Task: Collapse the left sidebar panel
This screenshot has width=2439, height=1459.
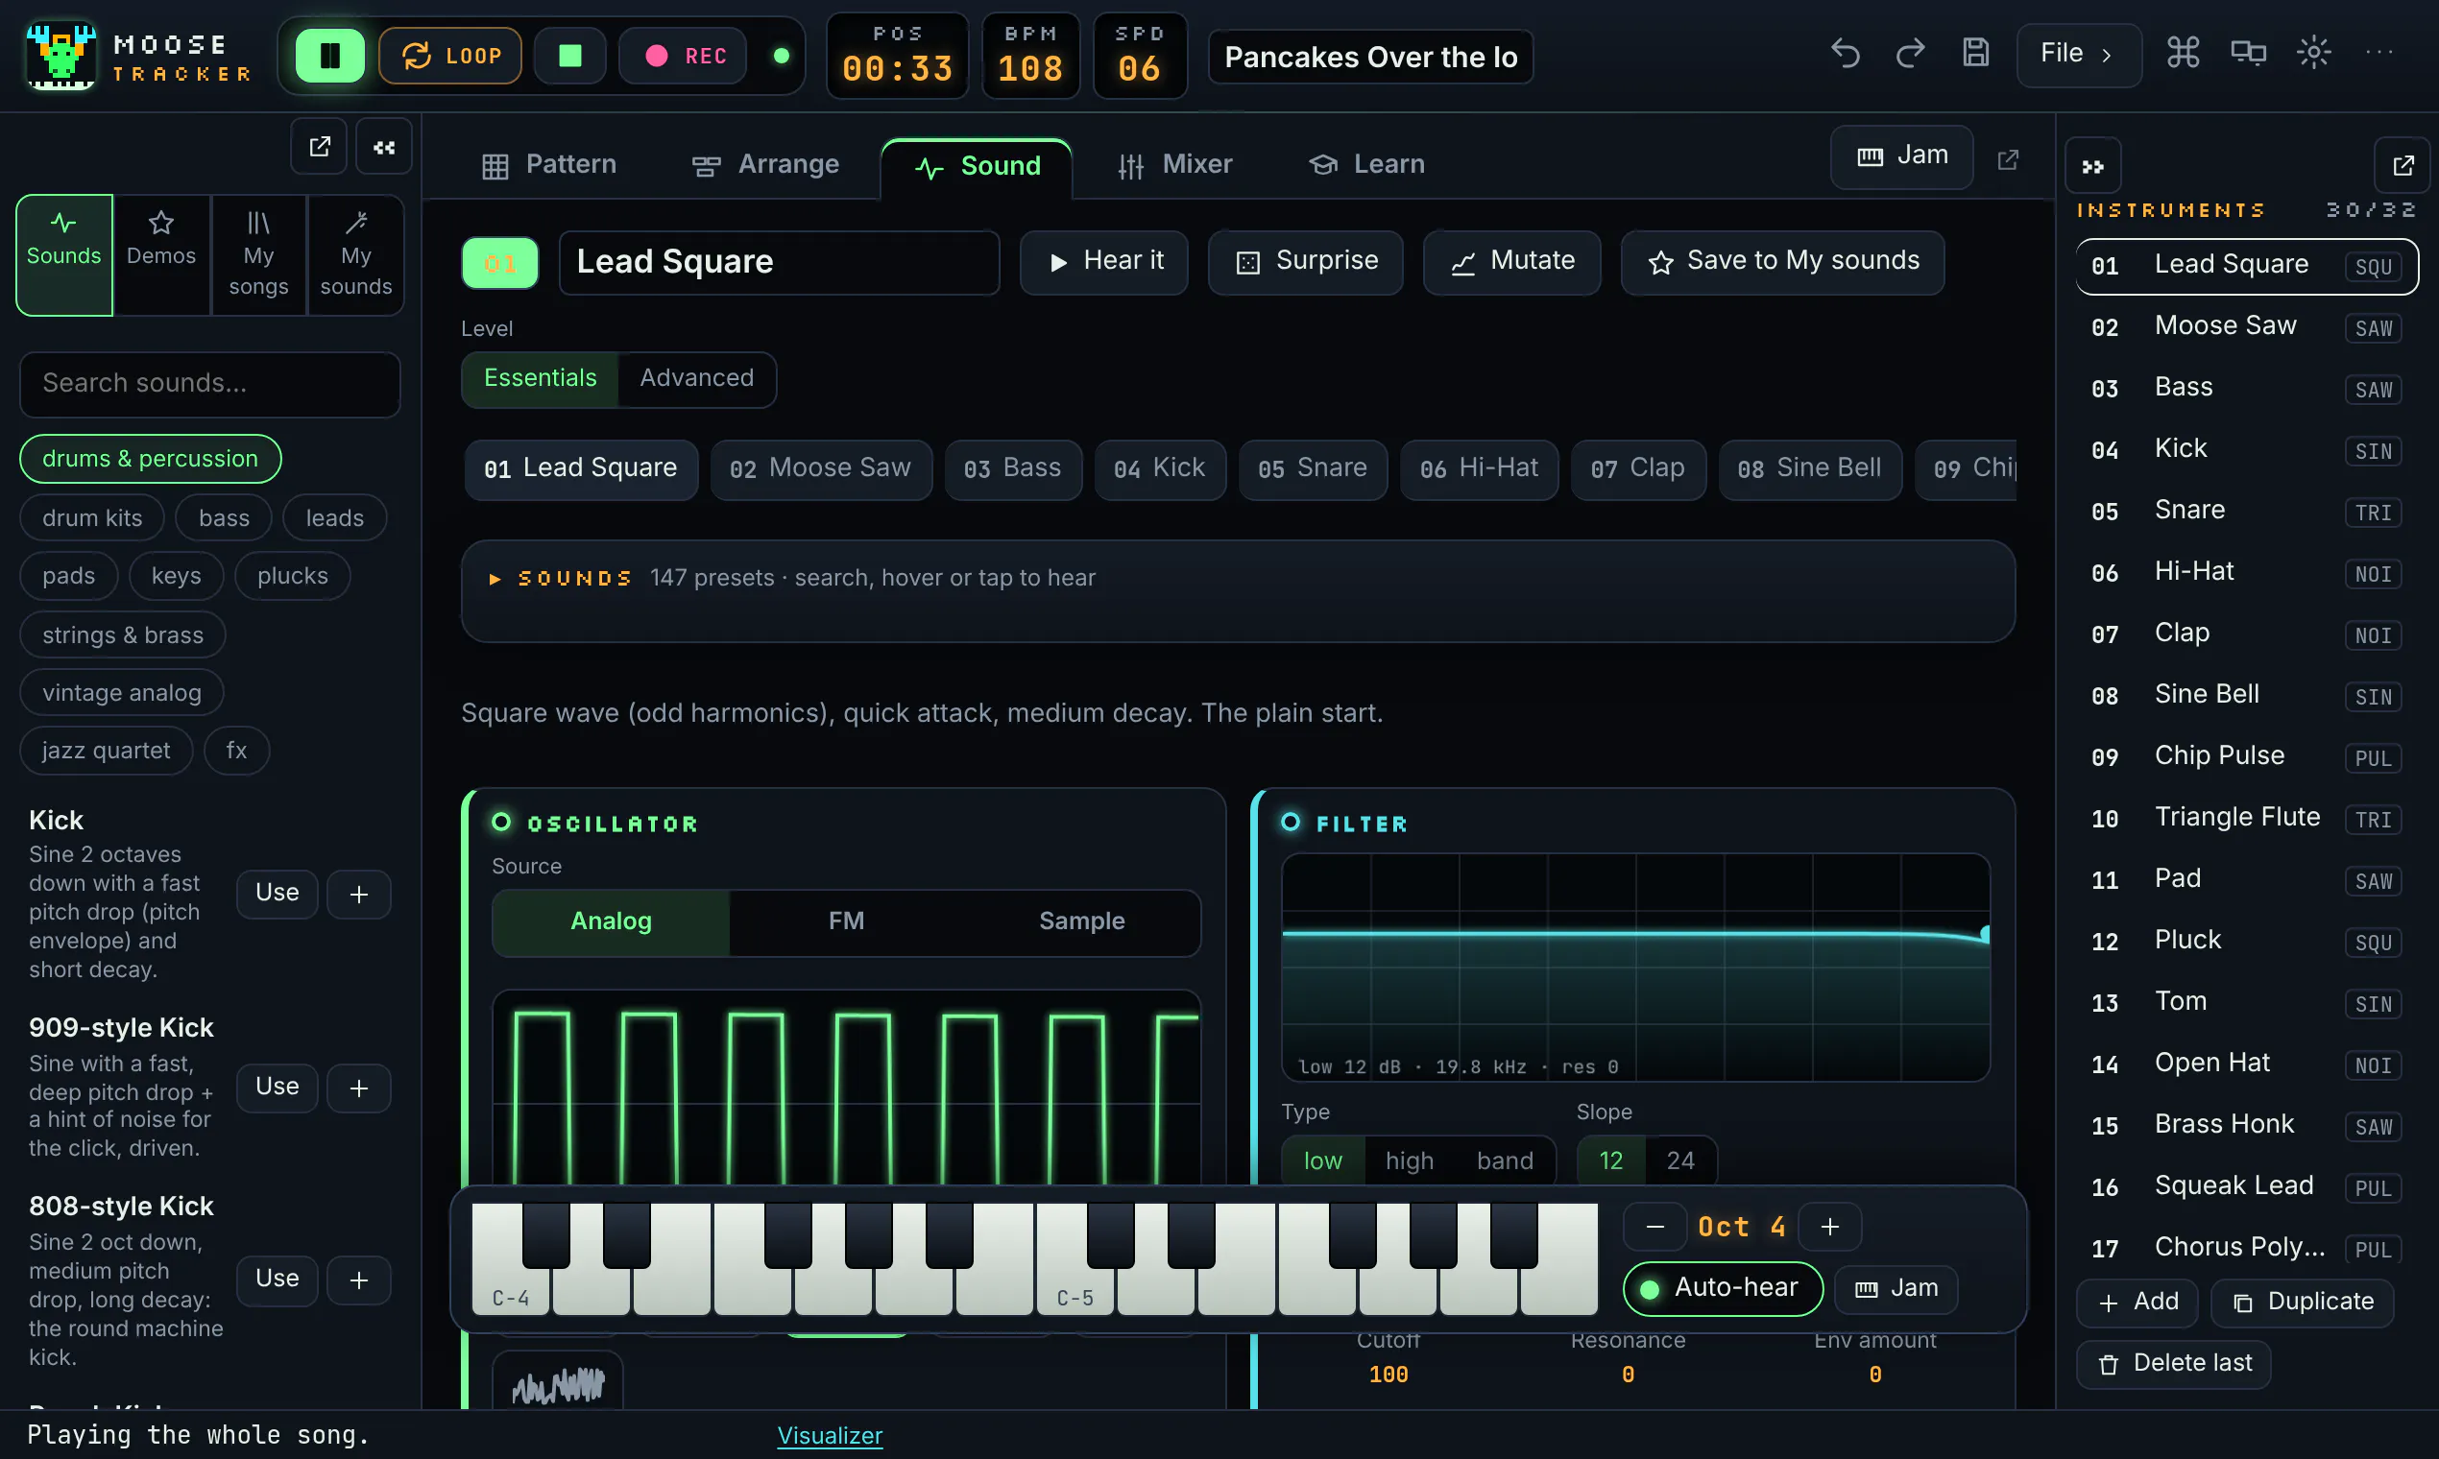Action: [383, 148]
